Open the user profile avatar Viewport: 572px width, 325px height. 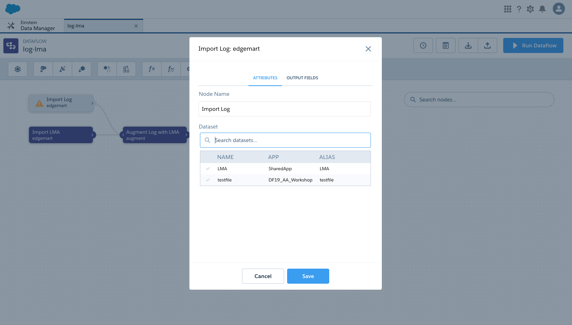click(559, 9)
